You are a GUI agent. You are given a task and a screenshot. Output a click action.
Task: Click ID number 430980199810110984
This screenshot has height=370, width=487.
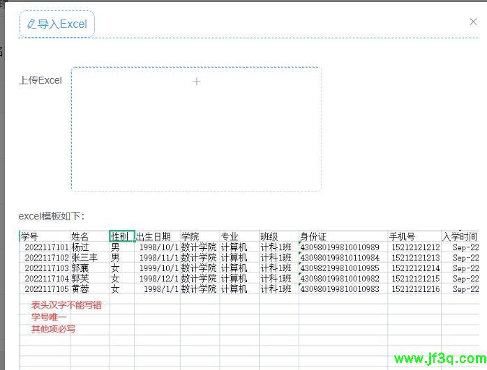(340, 258)
